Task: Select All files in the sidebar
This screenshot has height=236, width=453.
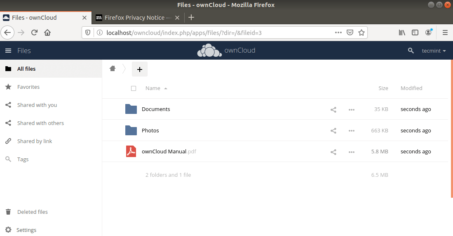Action: pyautogui.click(x=51, y=69)
